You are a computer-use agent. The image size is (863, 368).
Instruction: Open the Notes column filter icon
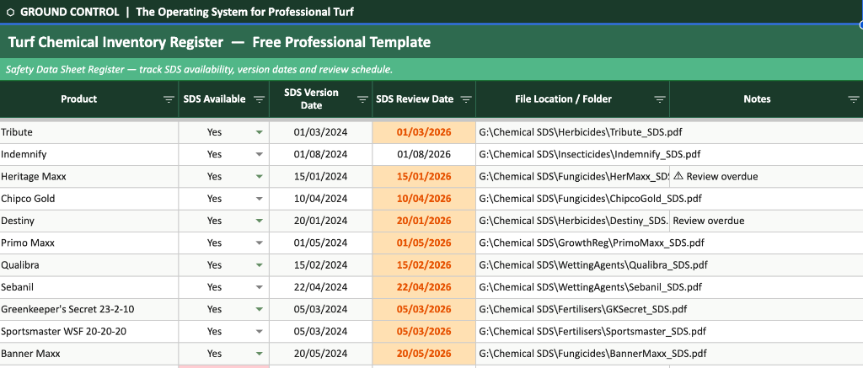coord(854,99)
